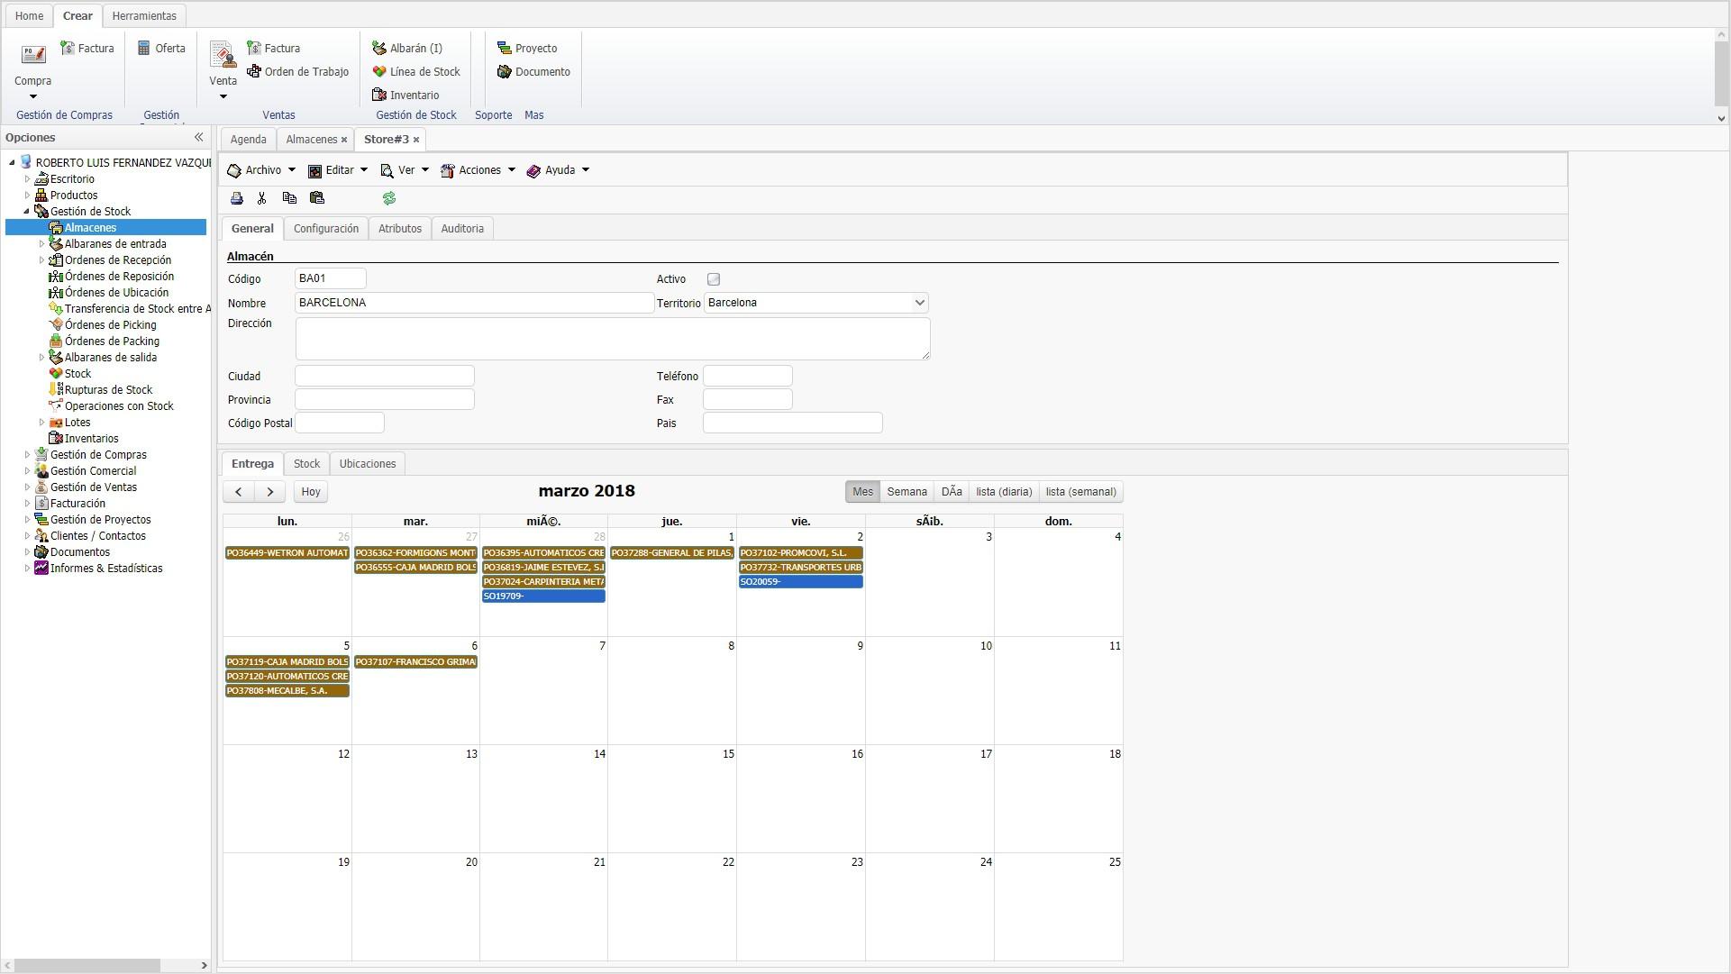Select the Semana calendar view
1731x974 pixels.
(x=906, y=492)
